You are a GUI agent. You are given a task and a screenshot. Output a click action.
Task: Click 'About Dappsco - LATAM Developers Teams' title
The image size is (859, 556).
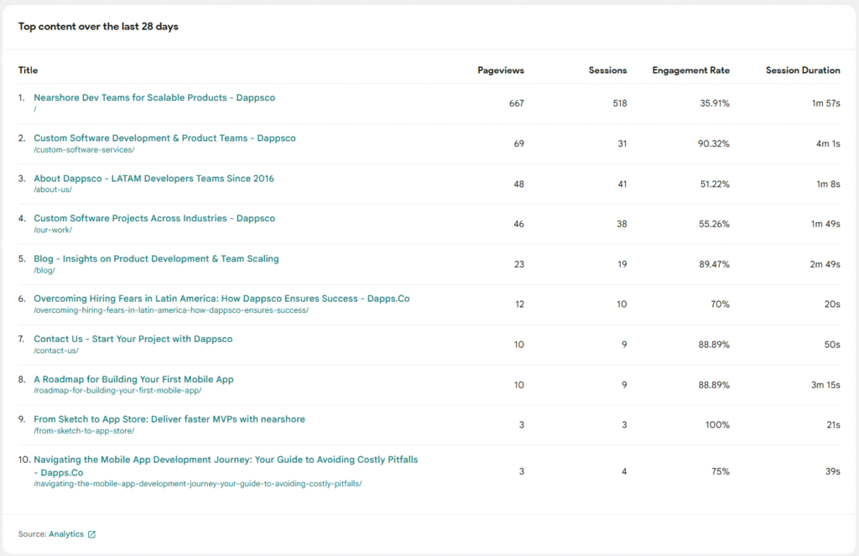pos(154,179)
